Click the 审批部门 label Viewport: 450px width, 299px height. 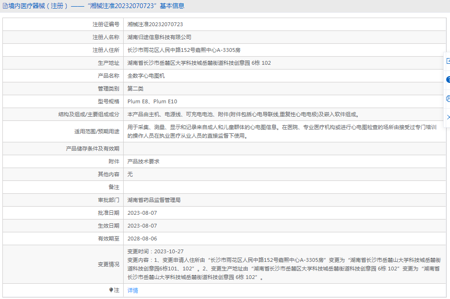tap(108, 200)
